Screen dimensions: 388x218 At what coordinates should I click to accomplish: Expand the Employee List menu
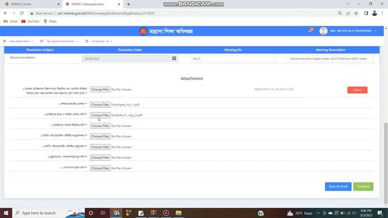(x=102, y=41)
